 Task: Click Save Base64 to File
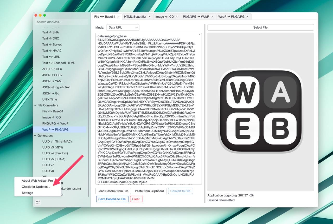click(112, 199)
